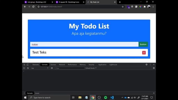Click the taskbar search box
This screenshot has height=100, width=178.
point(49,97)
